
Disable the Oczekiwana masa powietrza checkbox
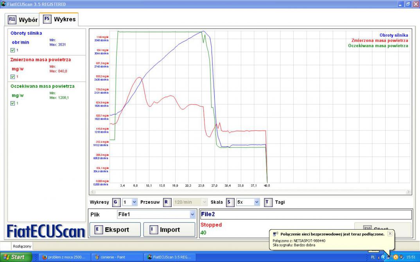(13, 103)
